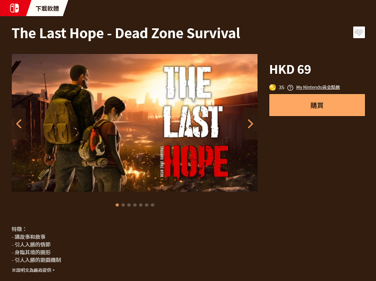Click the gold coin points icon
Image resolution: width=376 pixels, height=281 pixels.
(x=272, y=87)
